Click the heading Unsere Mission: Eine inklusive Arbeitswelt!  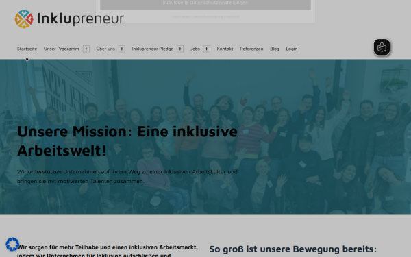(127, 140)
